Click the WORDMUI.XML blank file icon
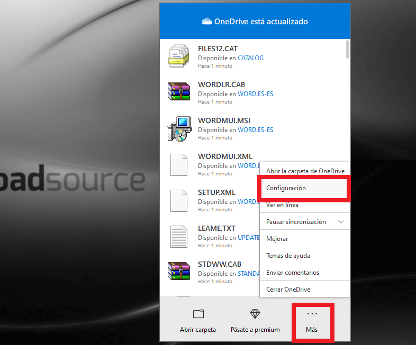The height and width of the screenshot is (345, 416). (x=179, y=165)
